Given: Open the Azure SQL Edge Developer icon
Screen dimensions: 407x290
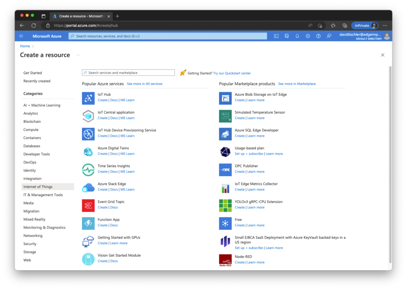Looking at the screenshot, I should pos(225,134).
